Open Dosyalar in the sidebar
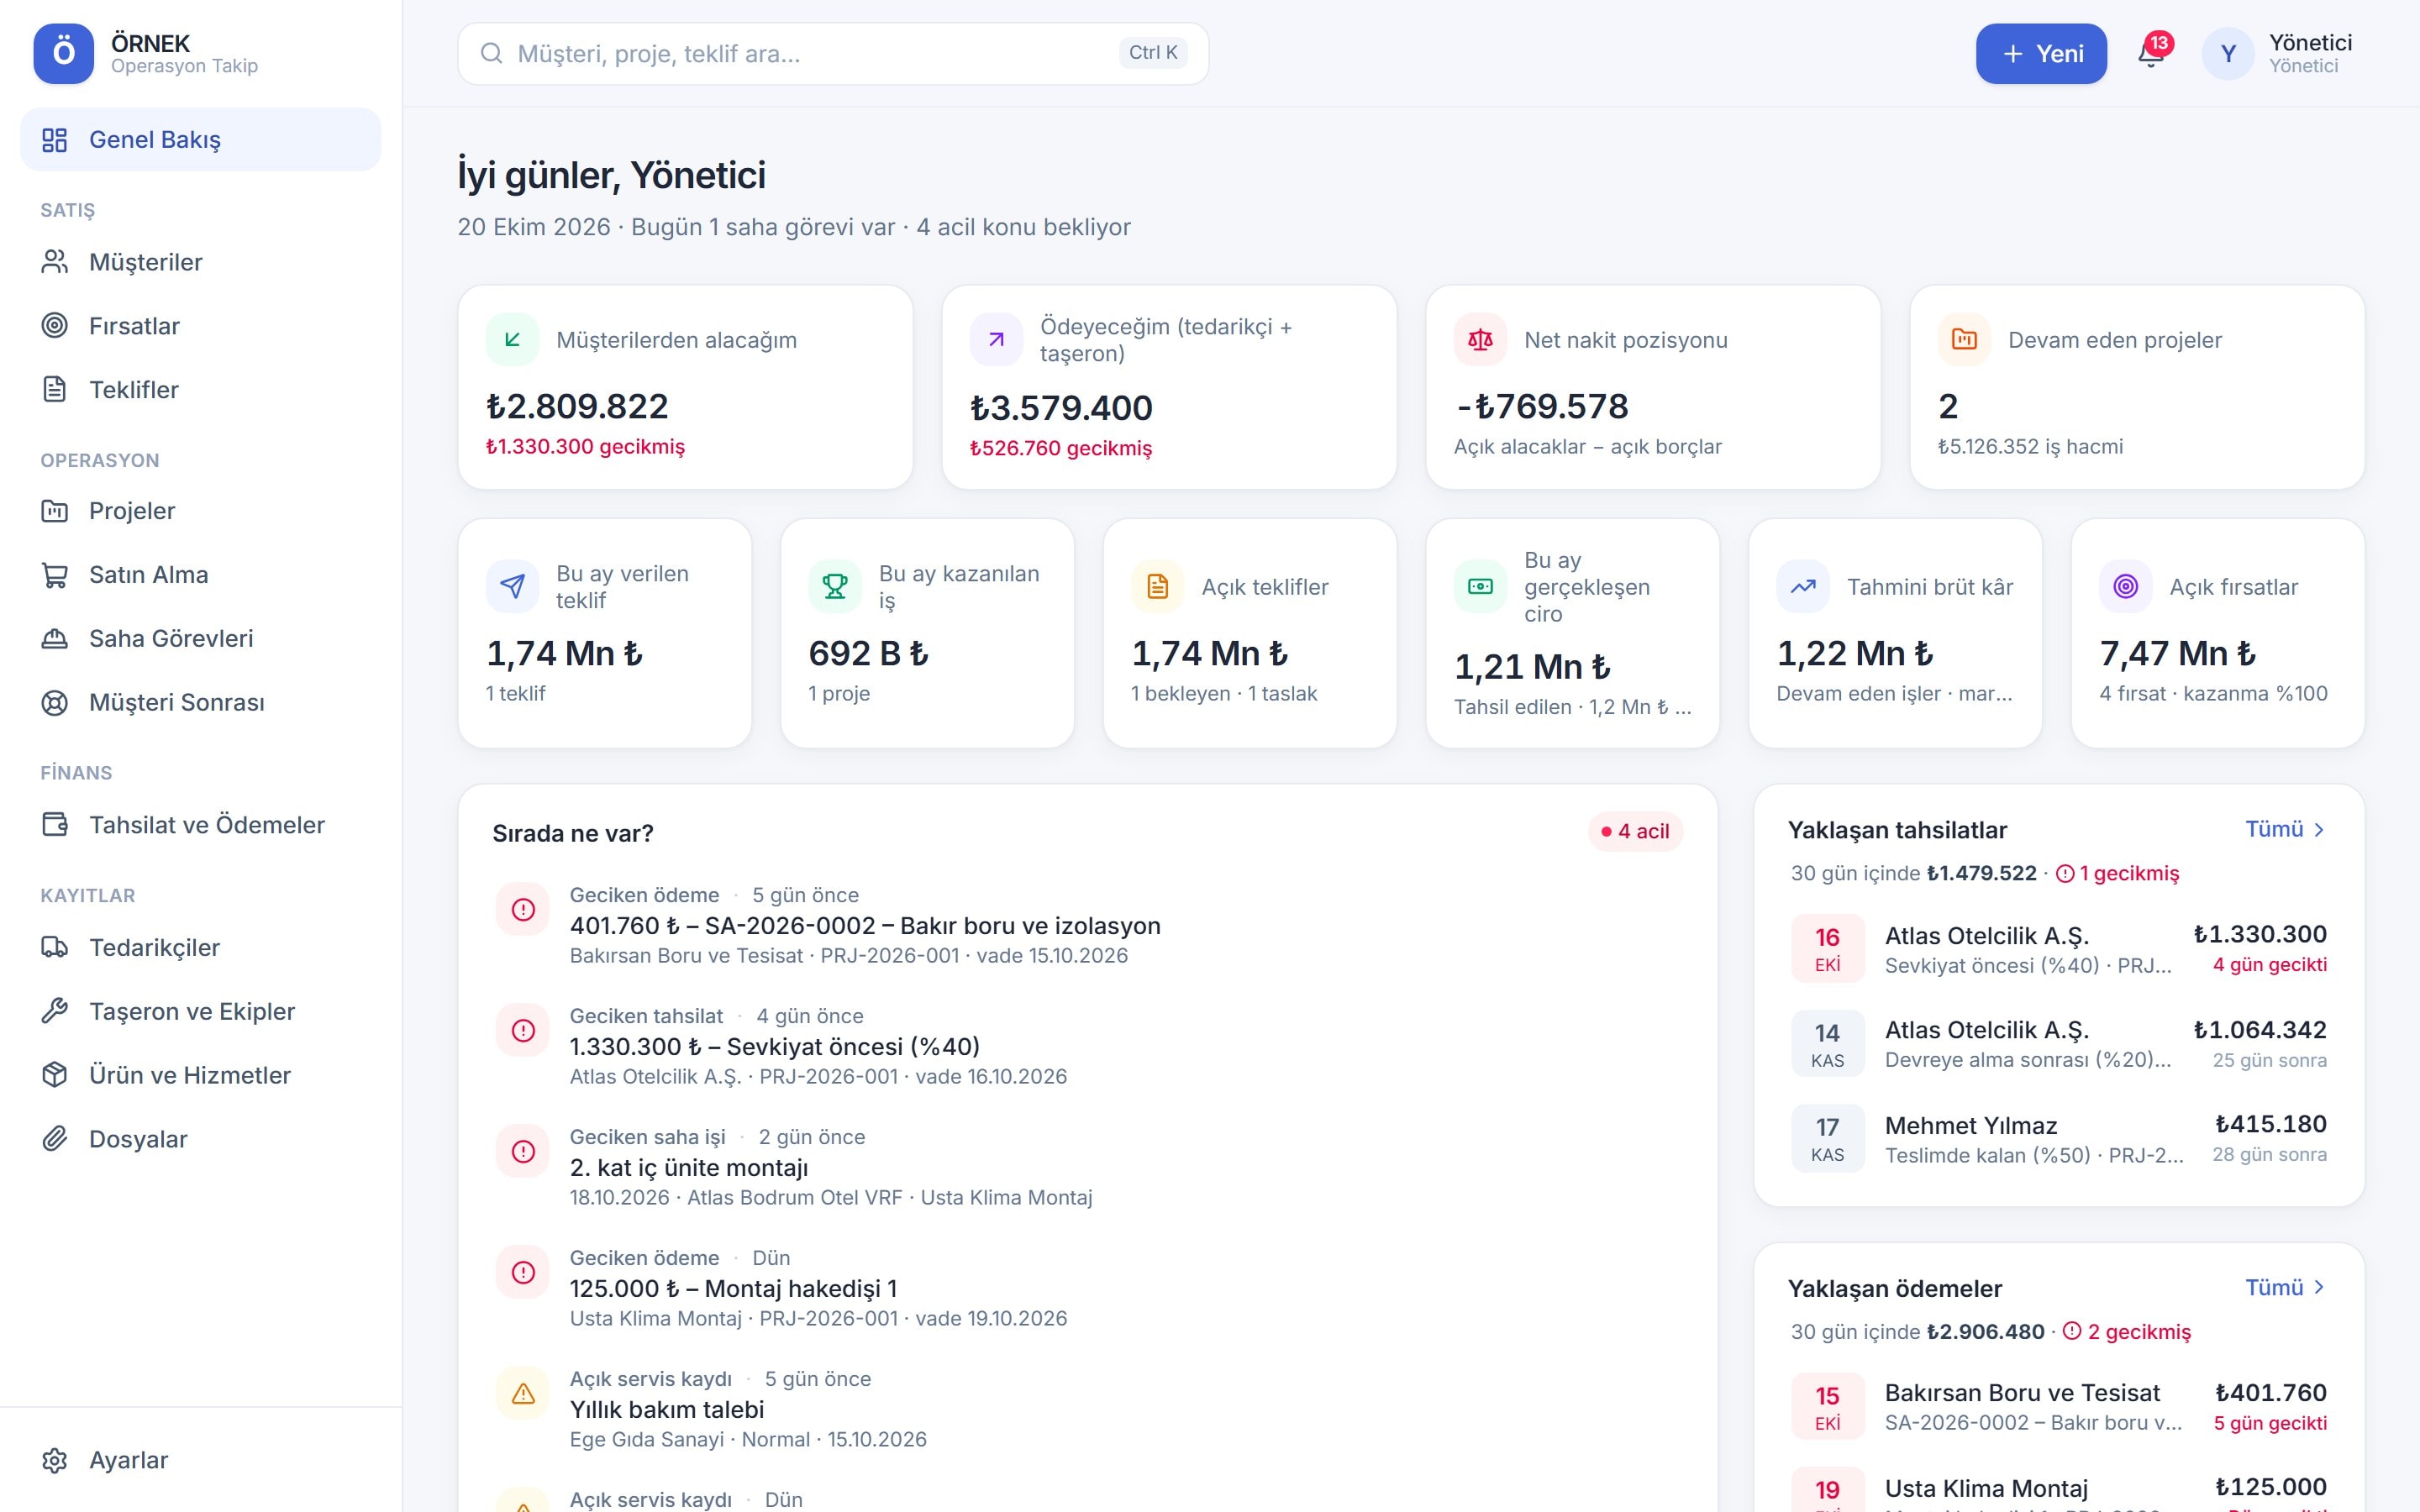The width and height of the screenshot is (2420, 1512). tap(201, 1139)
